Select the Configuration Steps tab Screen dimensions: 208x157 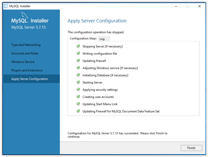83,38
